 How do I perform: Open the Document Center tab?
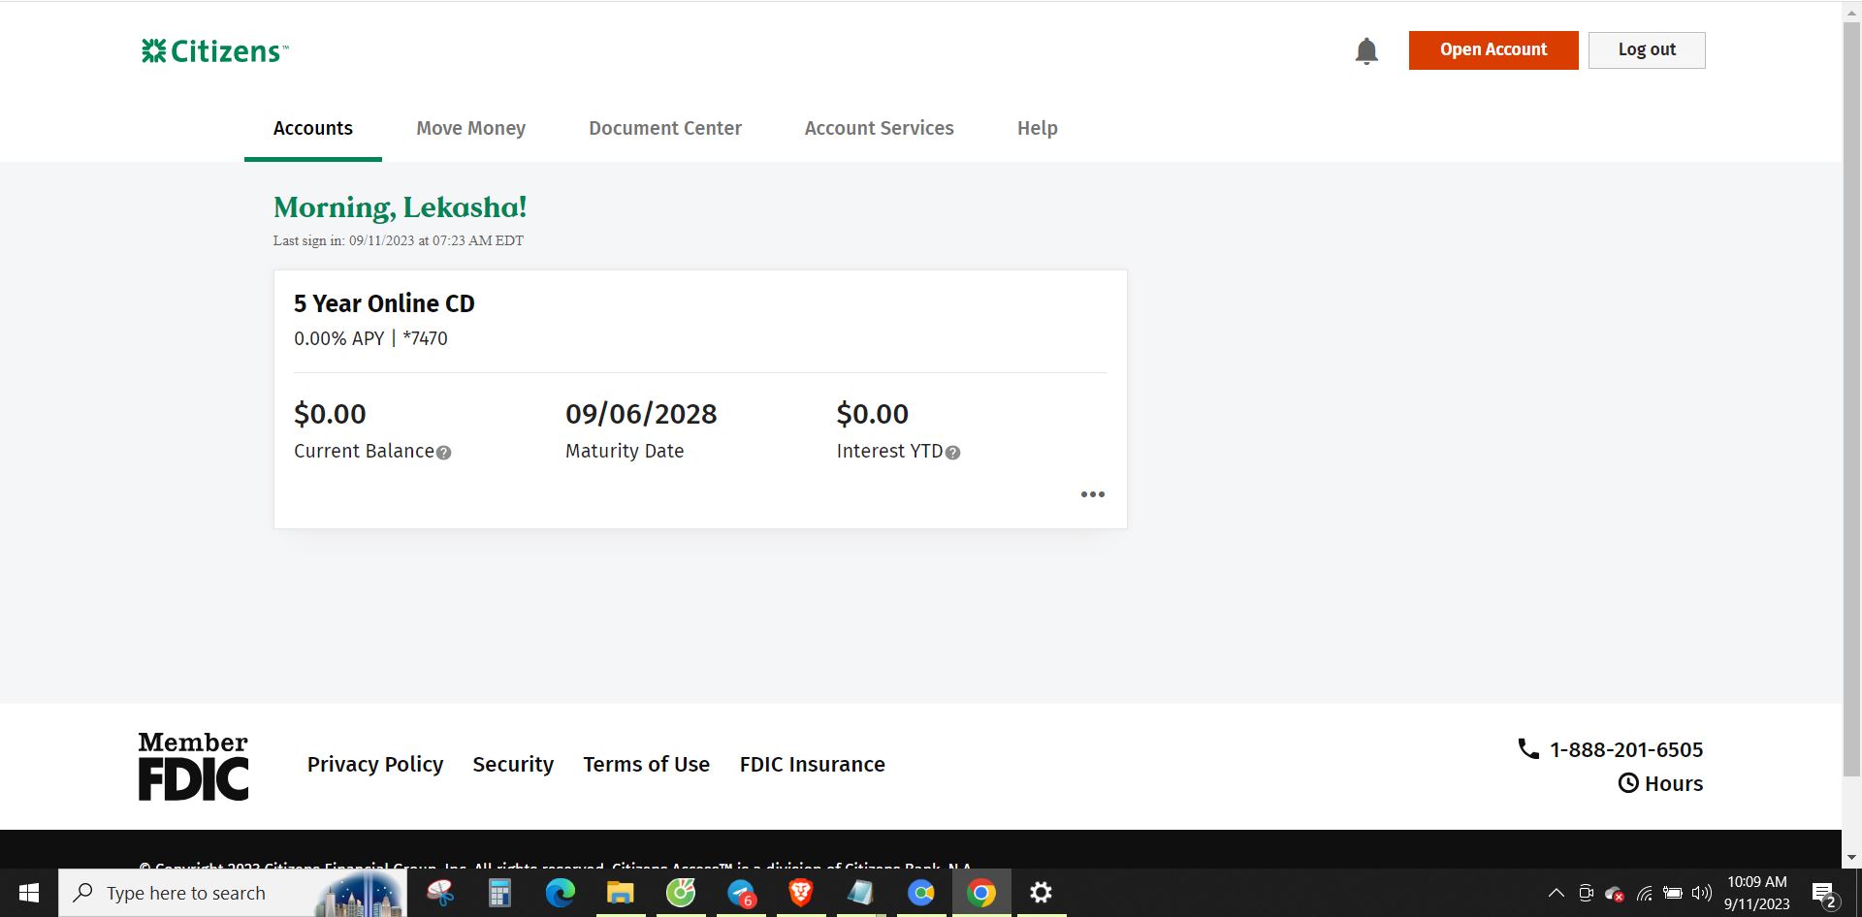[665, 127]
